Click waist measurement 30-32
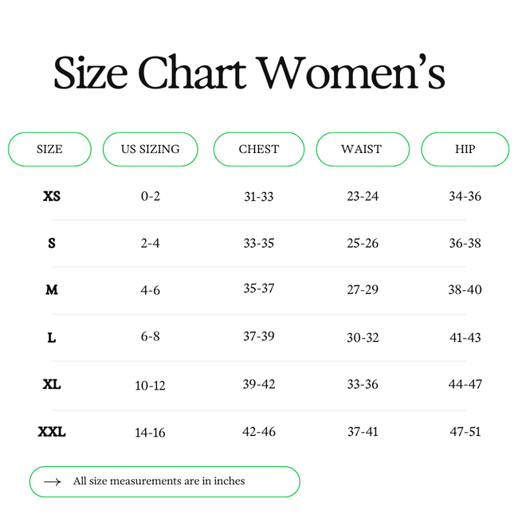The height and width of the screenshot is (518, 518). [363, 337]
